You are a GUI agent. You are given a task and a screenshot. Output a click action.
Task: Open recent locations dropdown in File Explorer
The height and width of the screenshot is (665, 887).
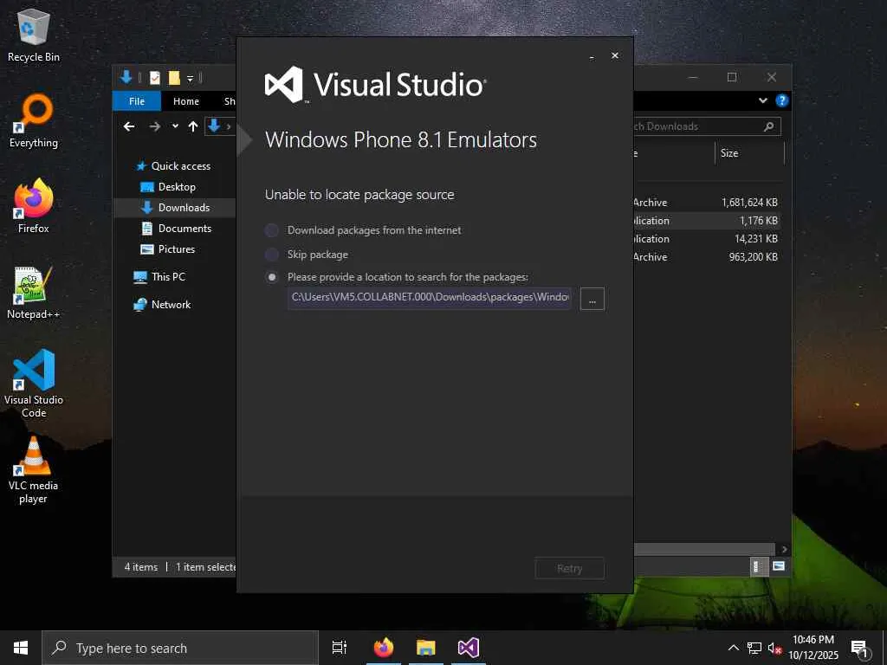(x=175, y=126)
